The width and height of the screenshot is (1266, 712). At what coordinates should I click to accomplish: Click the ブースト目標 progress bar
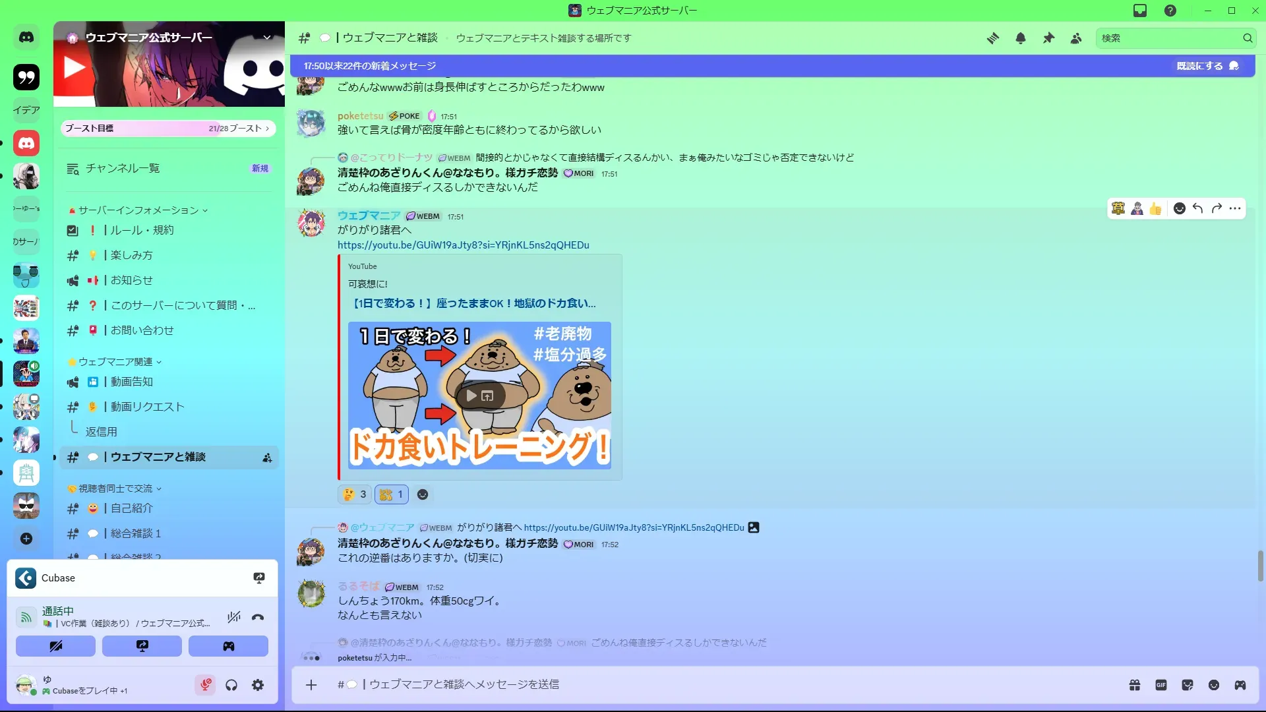168,129
